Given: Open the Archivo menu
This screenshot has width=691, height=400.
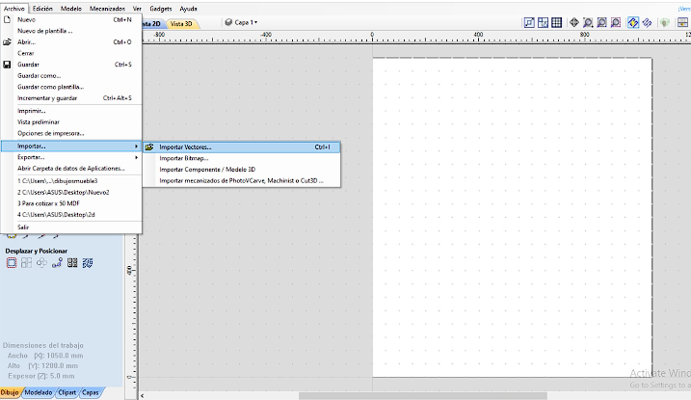Looking at the screenshot, I should point(14,9).
